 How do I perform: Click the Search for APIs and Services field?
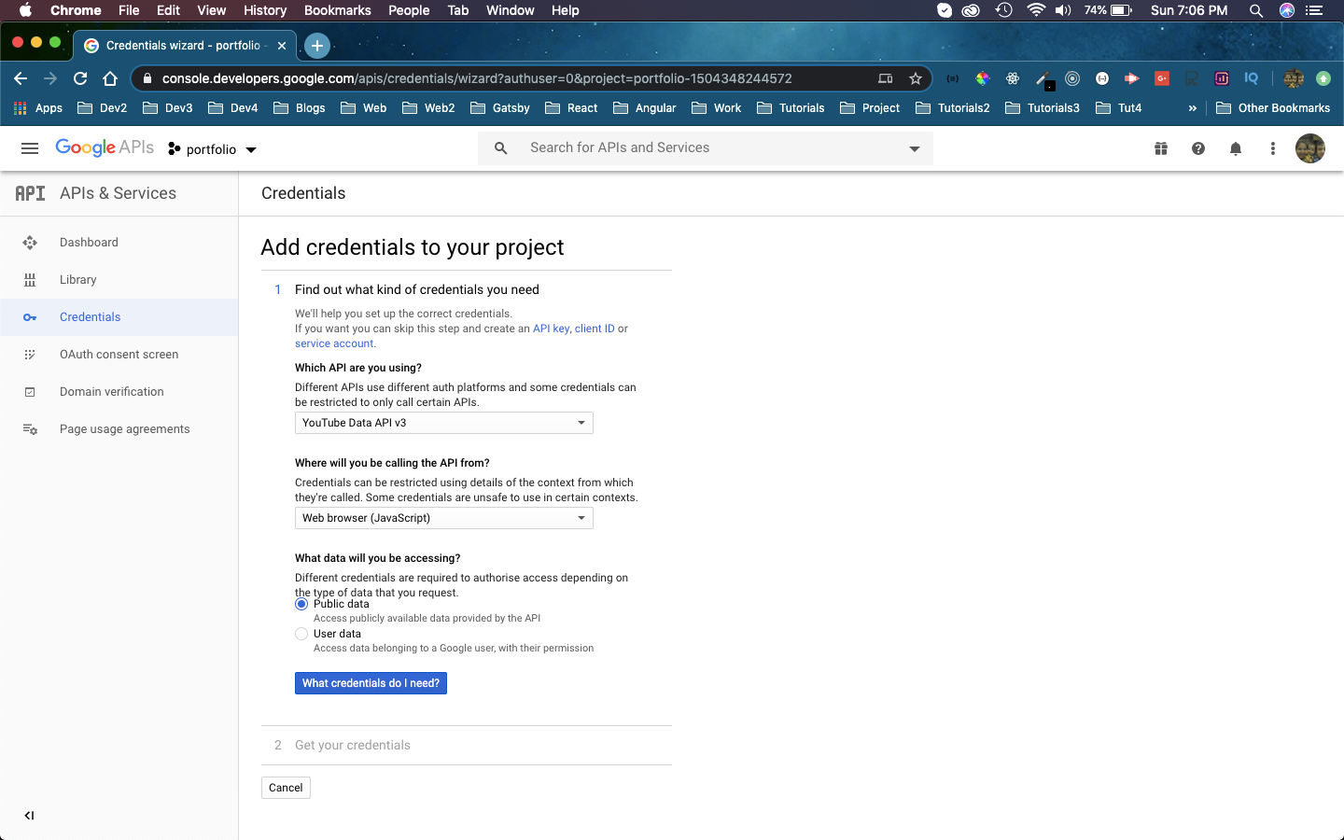pos(706,148)
